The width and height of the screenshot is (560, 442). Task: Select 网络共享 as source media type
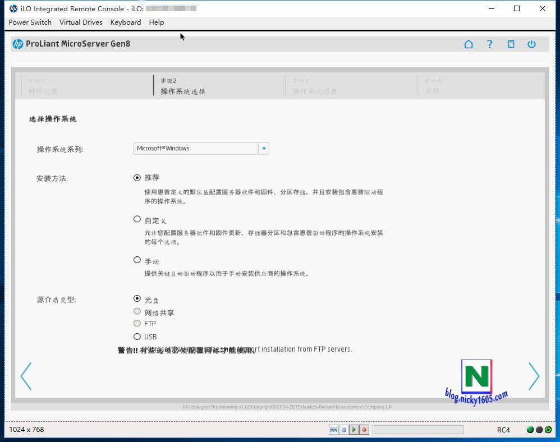click(x=137, y=311)
